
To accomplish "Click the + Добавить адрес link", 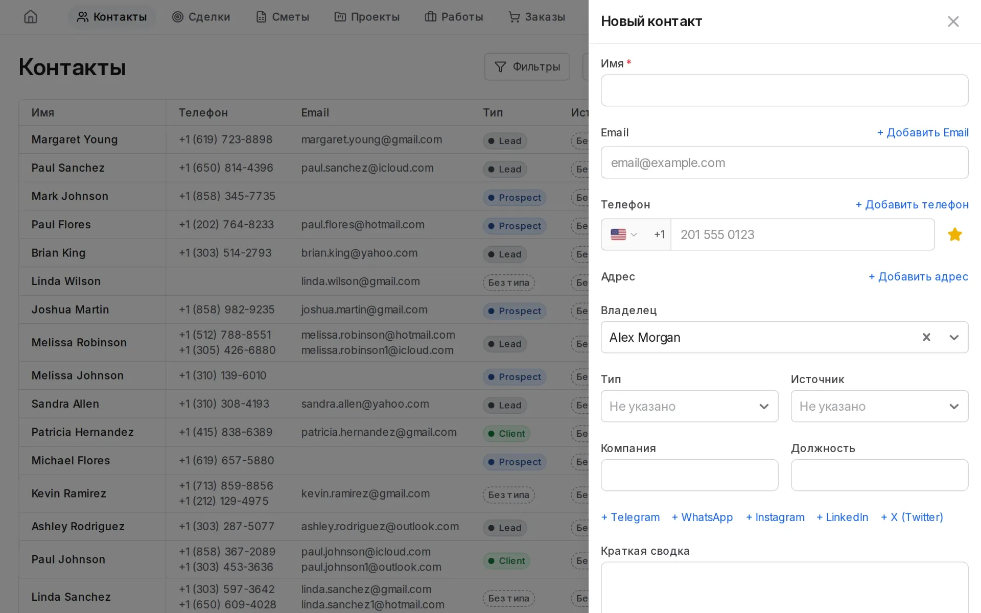I will [919, 276].
